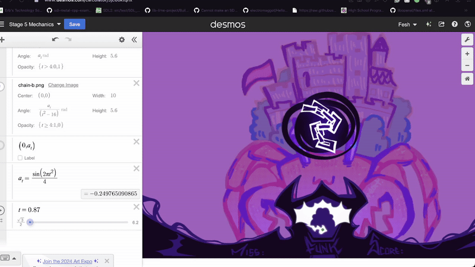Viewport: 475px width, 267px height.
Task: Share the graph
Action: point(441,24)
